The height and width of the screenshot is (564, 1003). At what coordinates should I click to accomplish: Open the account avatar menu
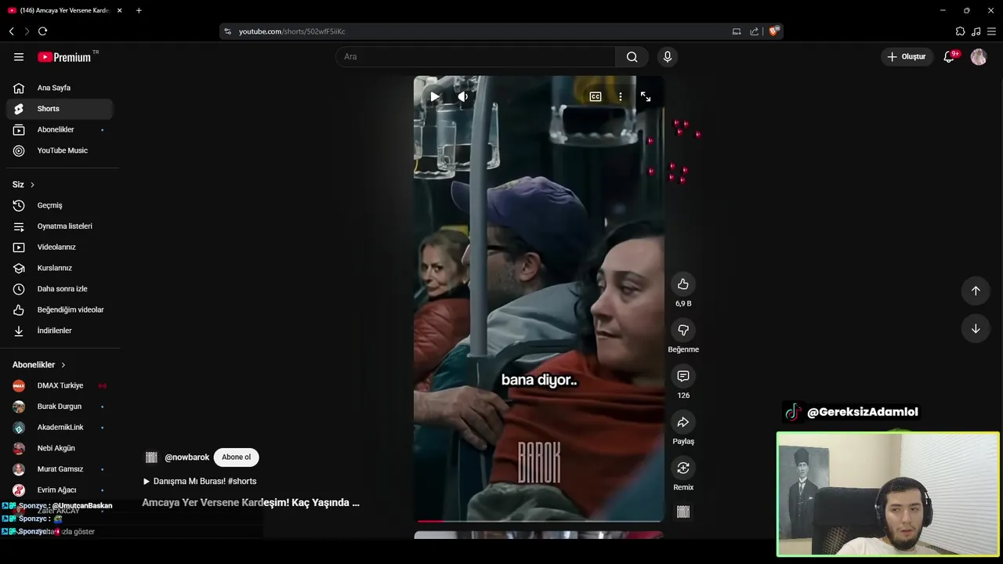(979, 56)
